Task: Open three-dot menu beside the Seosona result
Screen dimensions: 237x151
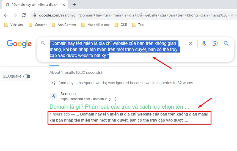Action: click(x=116, y=99)
